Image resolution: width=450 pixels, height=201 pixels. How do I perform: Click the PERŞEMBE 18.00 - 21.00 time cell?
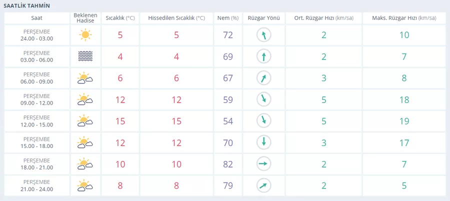pyautogui.click(x=37, y=164)
